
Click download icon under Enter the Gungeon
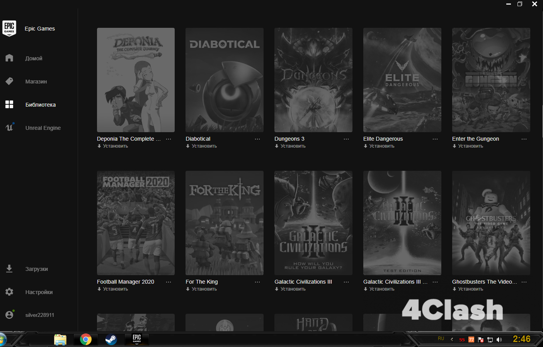coord(454,146)
